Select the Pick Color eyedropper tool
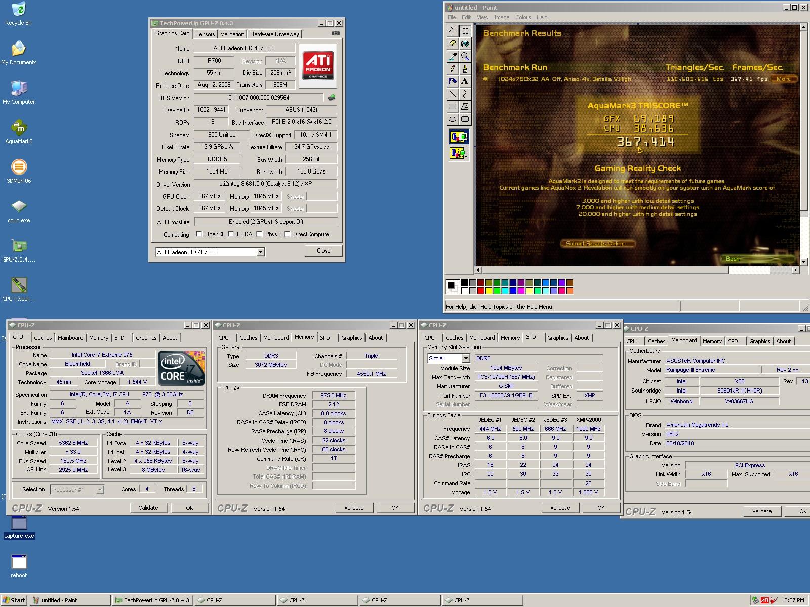The height and width of the screenshot is (607, 810). [452, 56]
